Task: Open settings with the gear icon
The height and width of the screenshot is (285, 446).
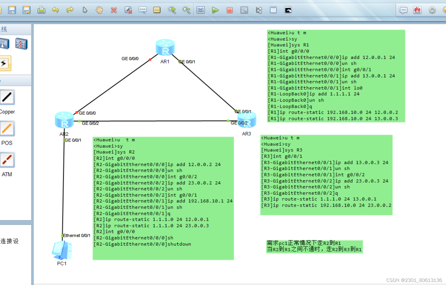Action: coord(432,10)
